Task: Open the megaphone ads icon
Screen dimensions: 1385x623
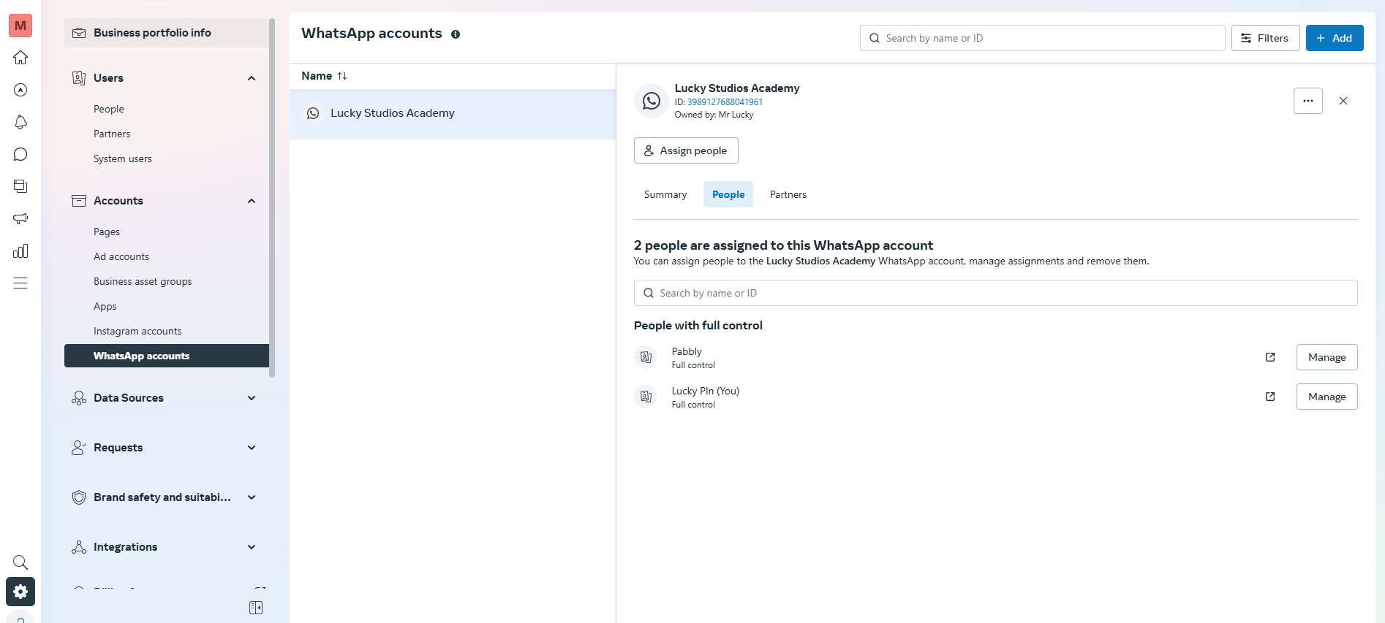Action: [20, 218]
